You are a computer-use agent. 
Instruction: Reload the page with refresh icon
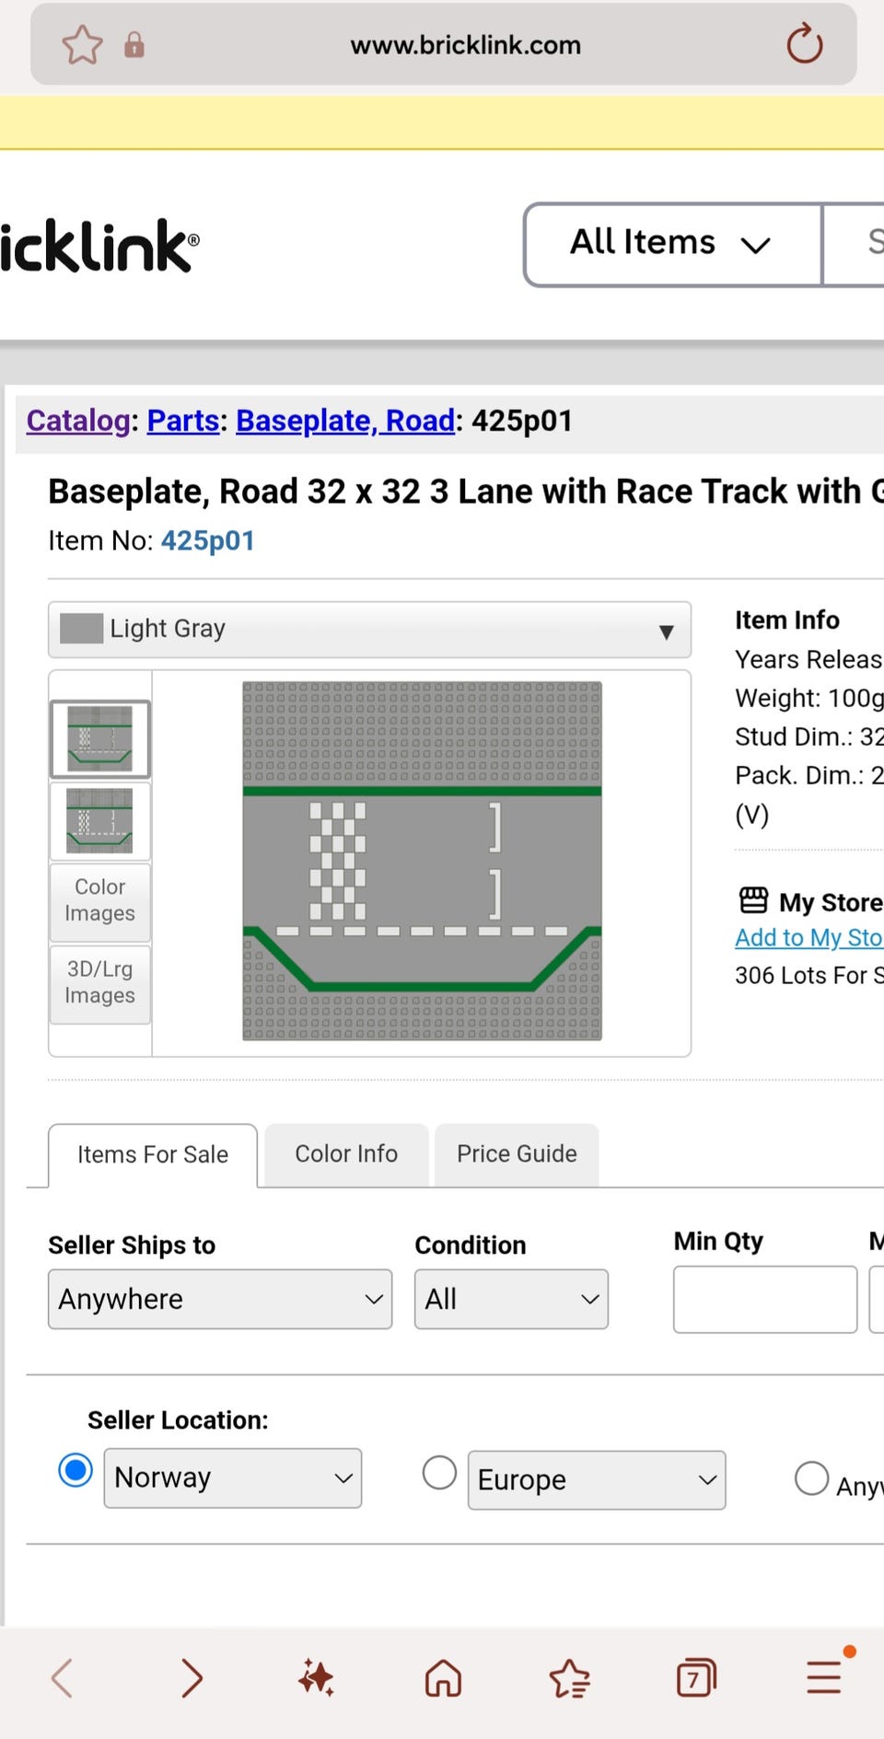coord(804,44)
